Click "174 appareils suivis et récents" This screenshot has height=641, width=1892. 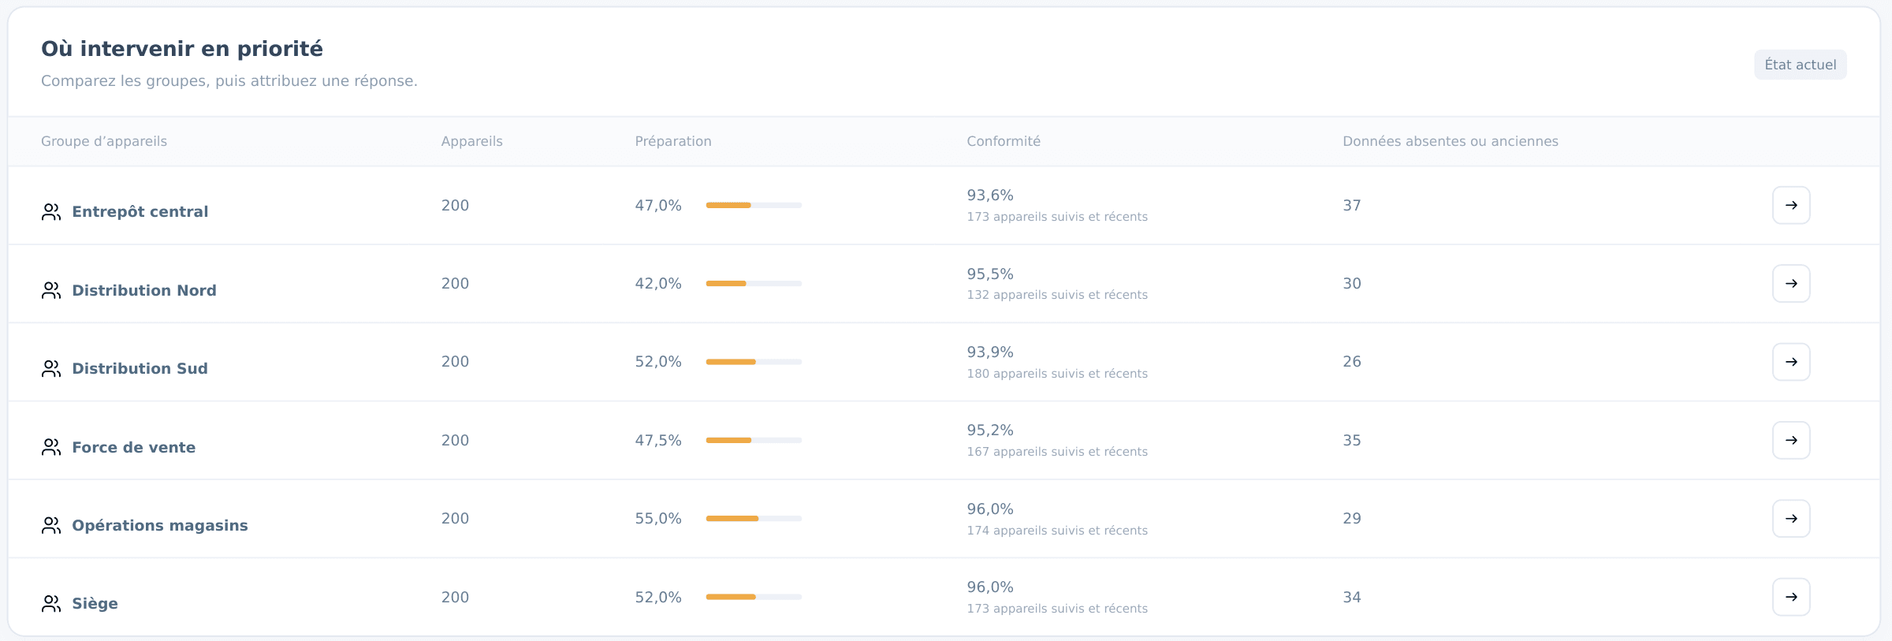1057,531
